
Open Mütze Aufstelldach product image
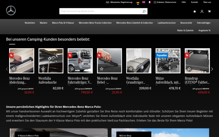point(168,61)
